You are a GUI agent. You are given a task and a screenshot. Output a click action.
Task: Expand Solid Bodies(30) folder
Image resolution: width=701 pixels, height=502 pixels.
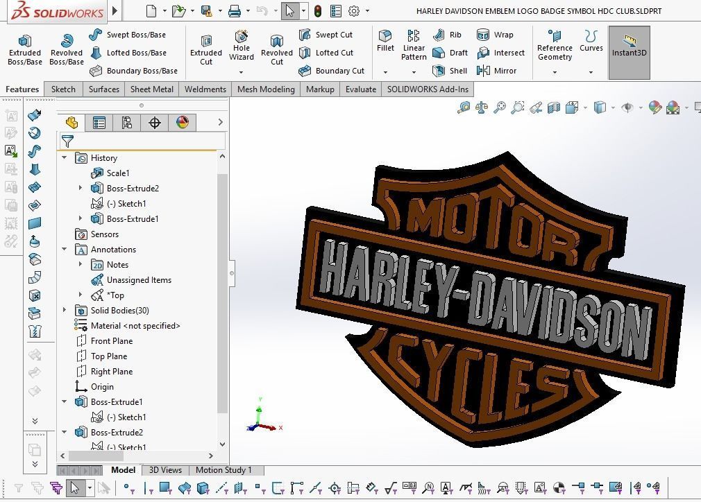(65, 310)
